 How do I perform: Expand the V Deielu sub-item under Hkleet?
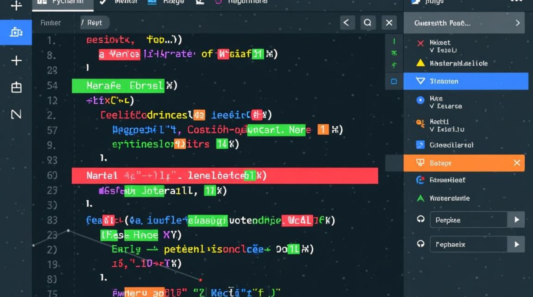(x=443, y=50)
